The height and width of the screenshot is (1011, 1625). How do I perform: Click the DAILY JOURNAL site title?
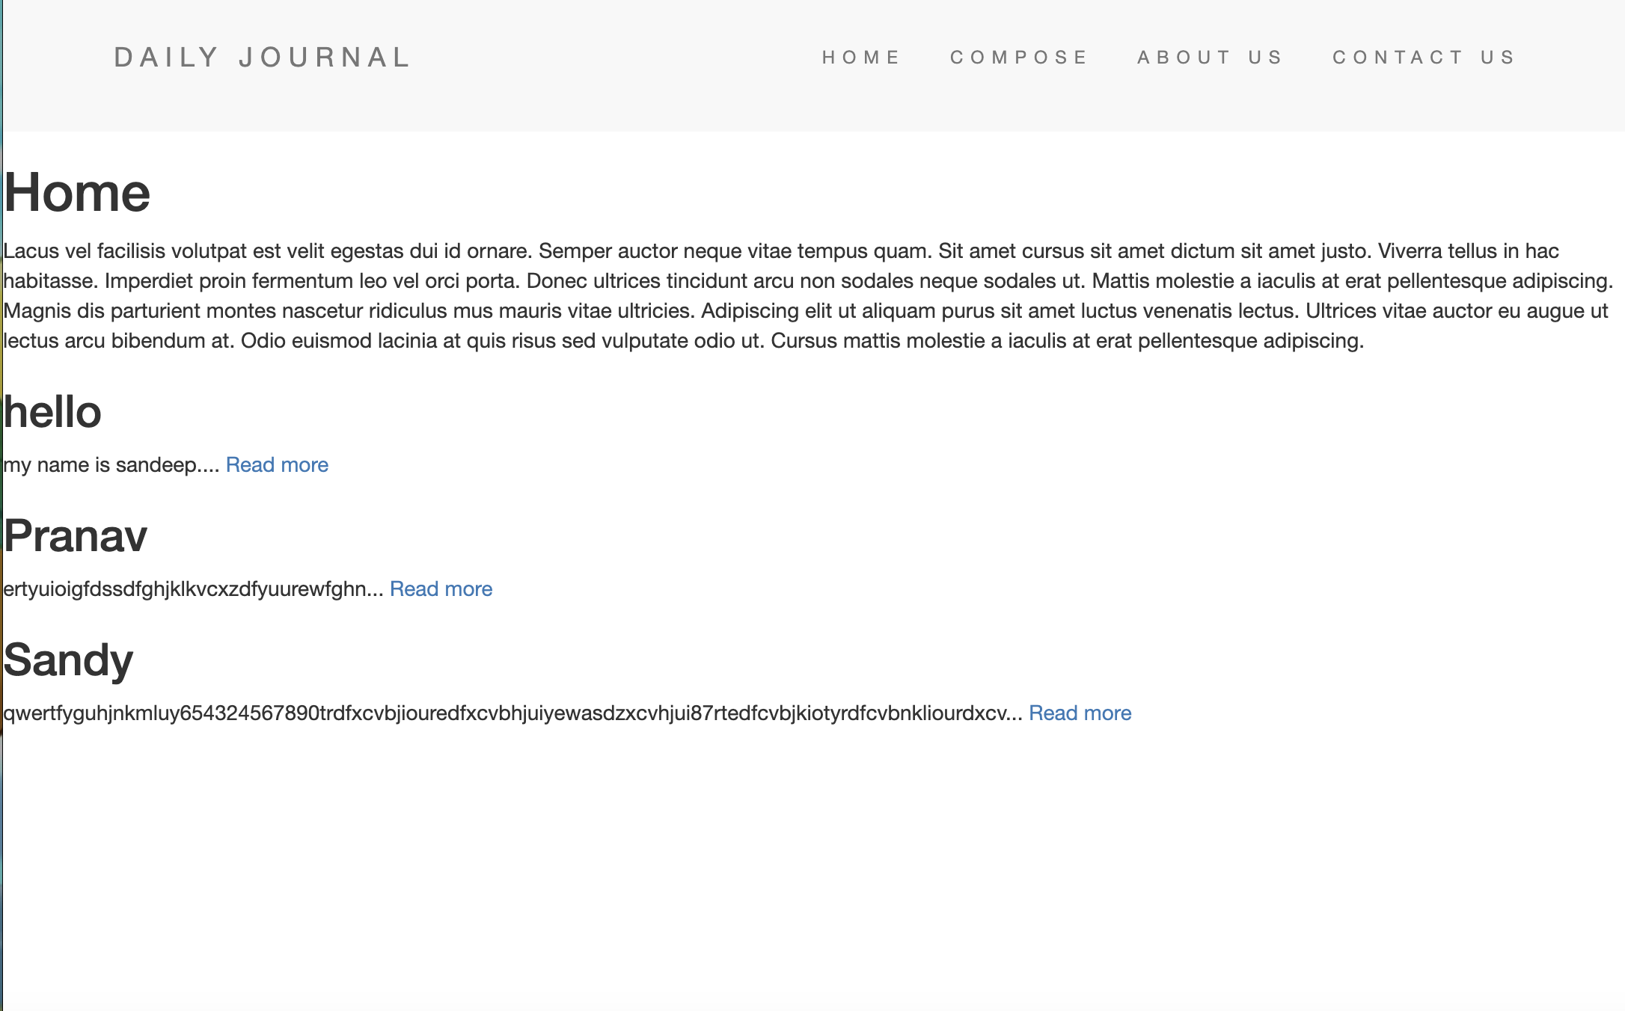pos(263,57)
